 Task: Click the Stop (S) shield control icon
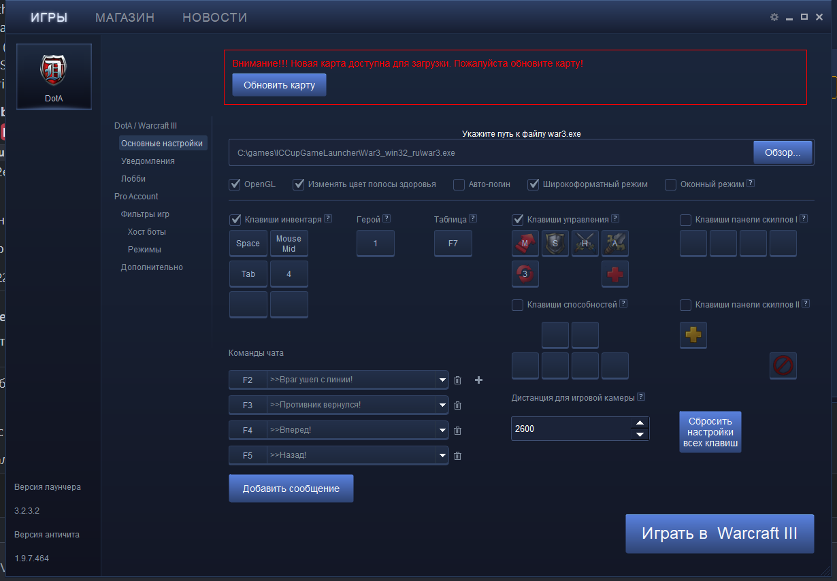tap(555, 243)
